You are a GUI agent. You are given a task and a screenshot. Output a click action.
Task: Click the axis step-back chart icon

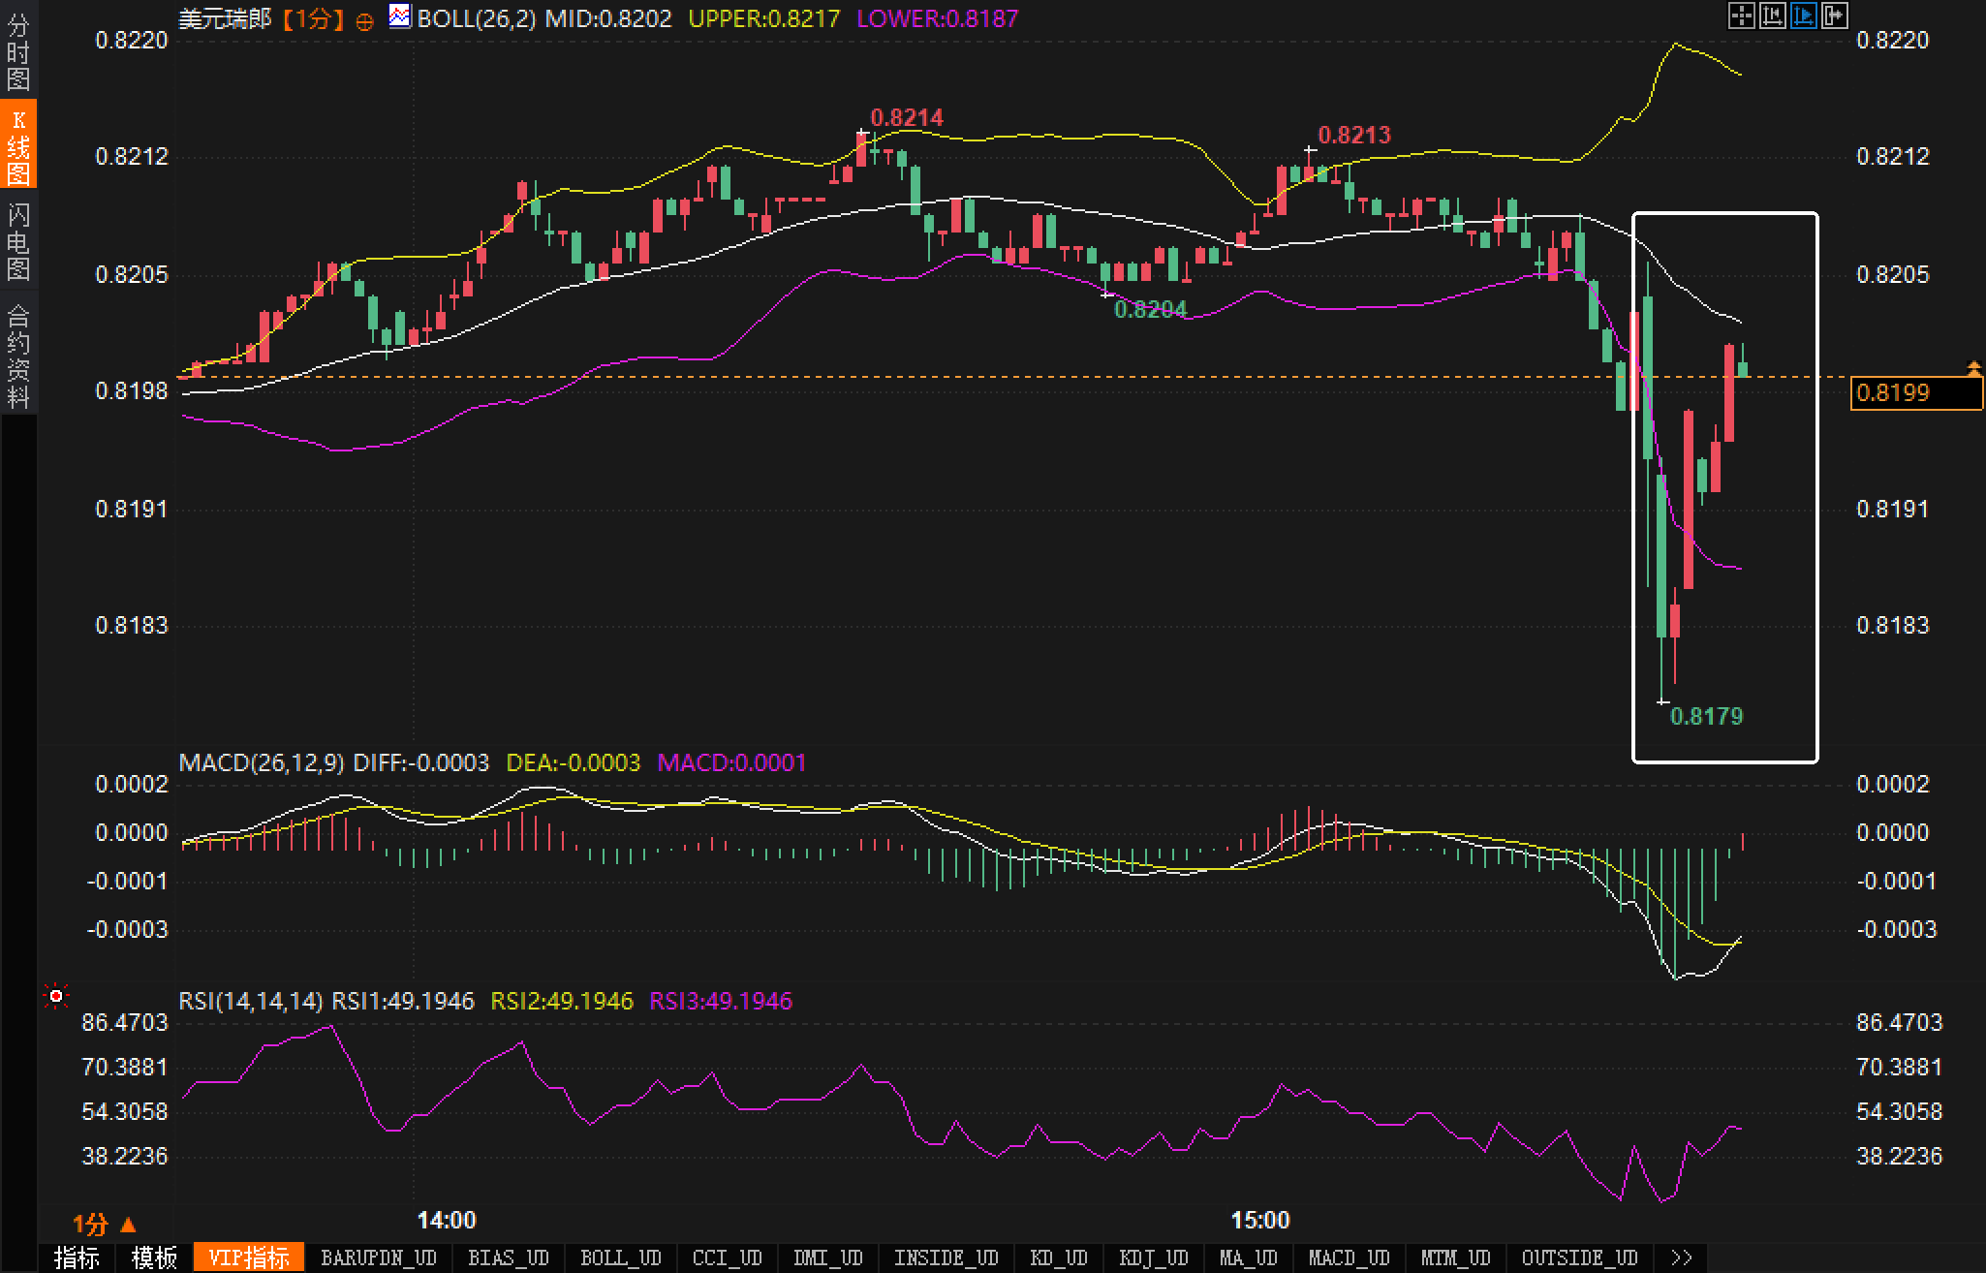click(1772, 16)
